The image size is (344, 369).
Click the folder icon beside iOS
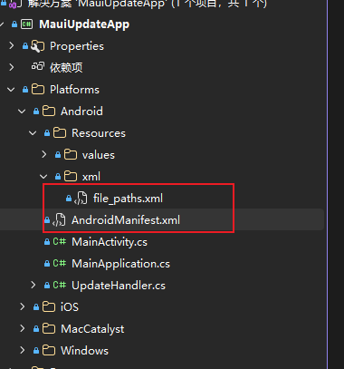click(x=49, y=307)
